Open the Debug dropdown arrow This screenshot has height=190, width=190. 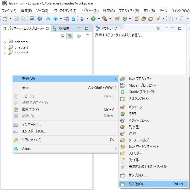click(x=87, y=19)
